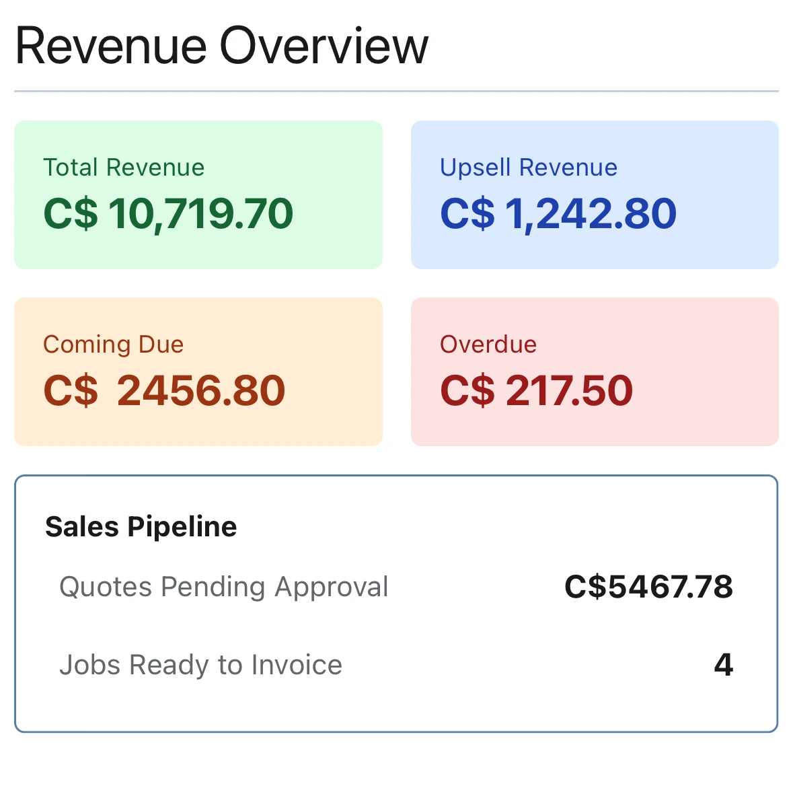This screenshot has height=786, width=793.
Task: Click the Overdue label text
Action: tap(488, 345)
